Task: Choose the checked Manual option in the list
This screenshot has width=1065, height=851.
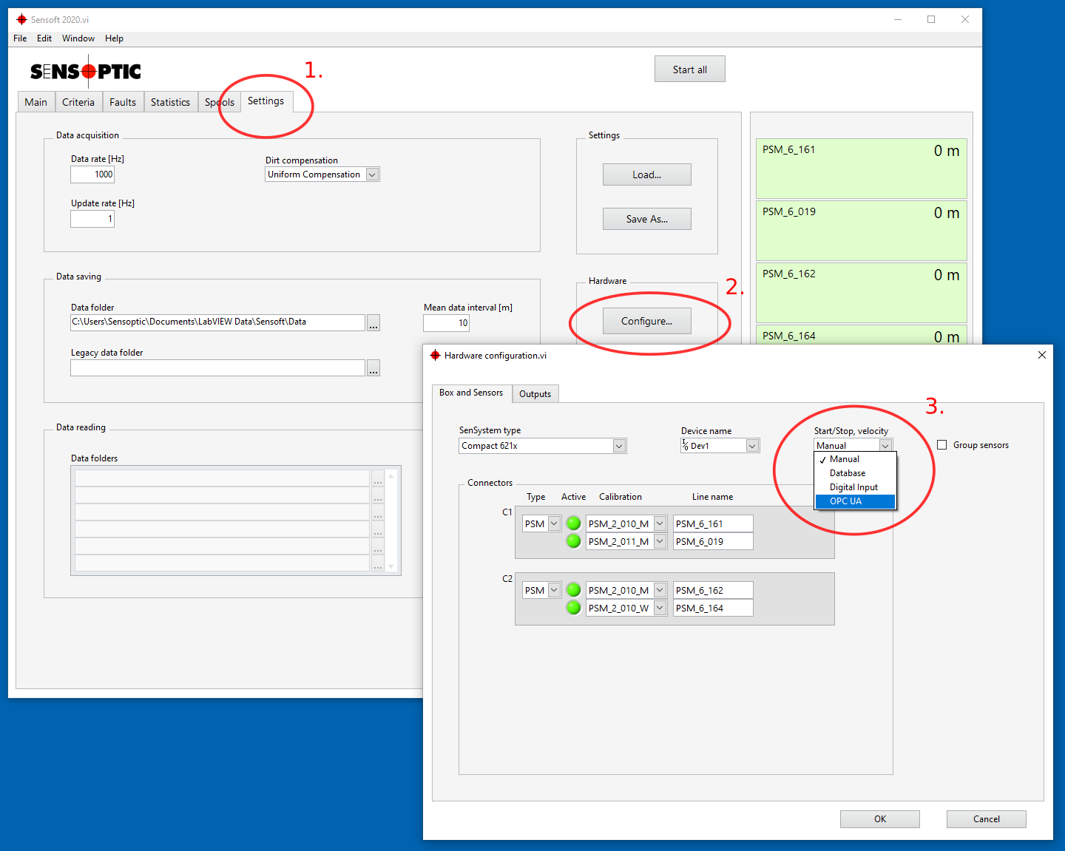Action: pyautogui.click(x=855, y=459)
